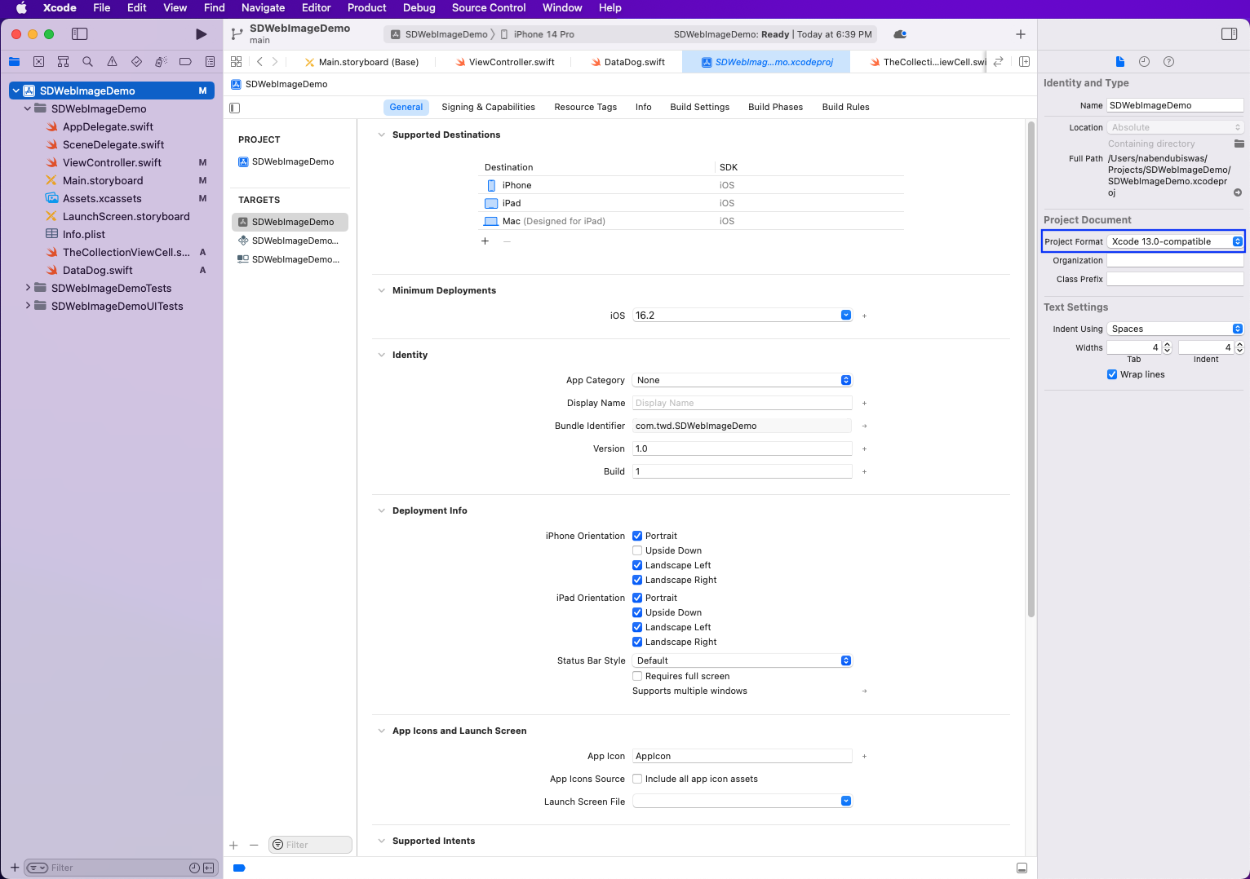Open the Debug navigator icon
This screenshot has height=879, width=1250.
coord(161,62)
